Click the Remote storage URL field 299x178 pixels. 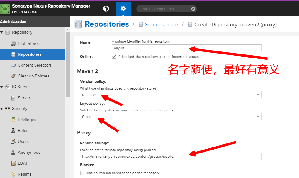point(171,156)
